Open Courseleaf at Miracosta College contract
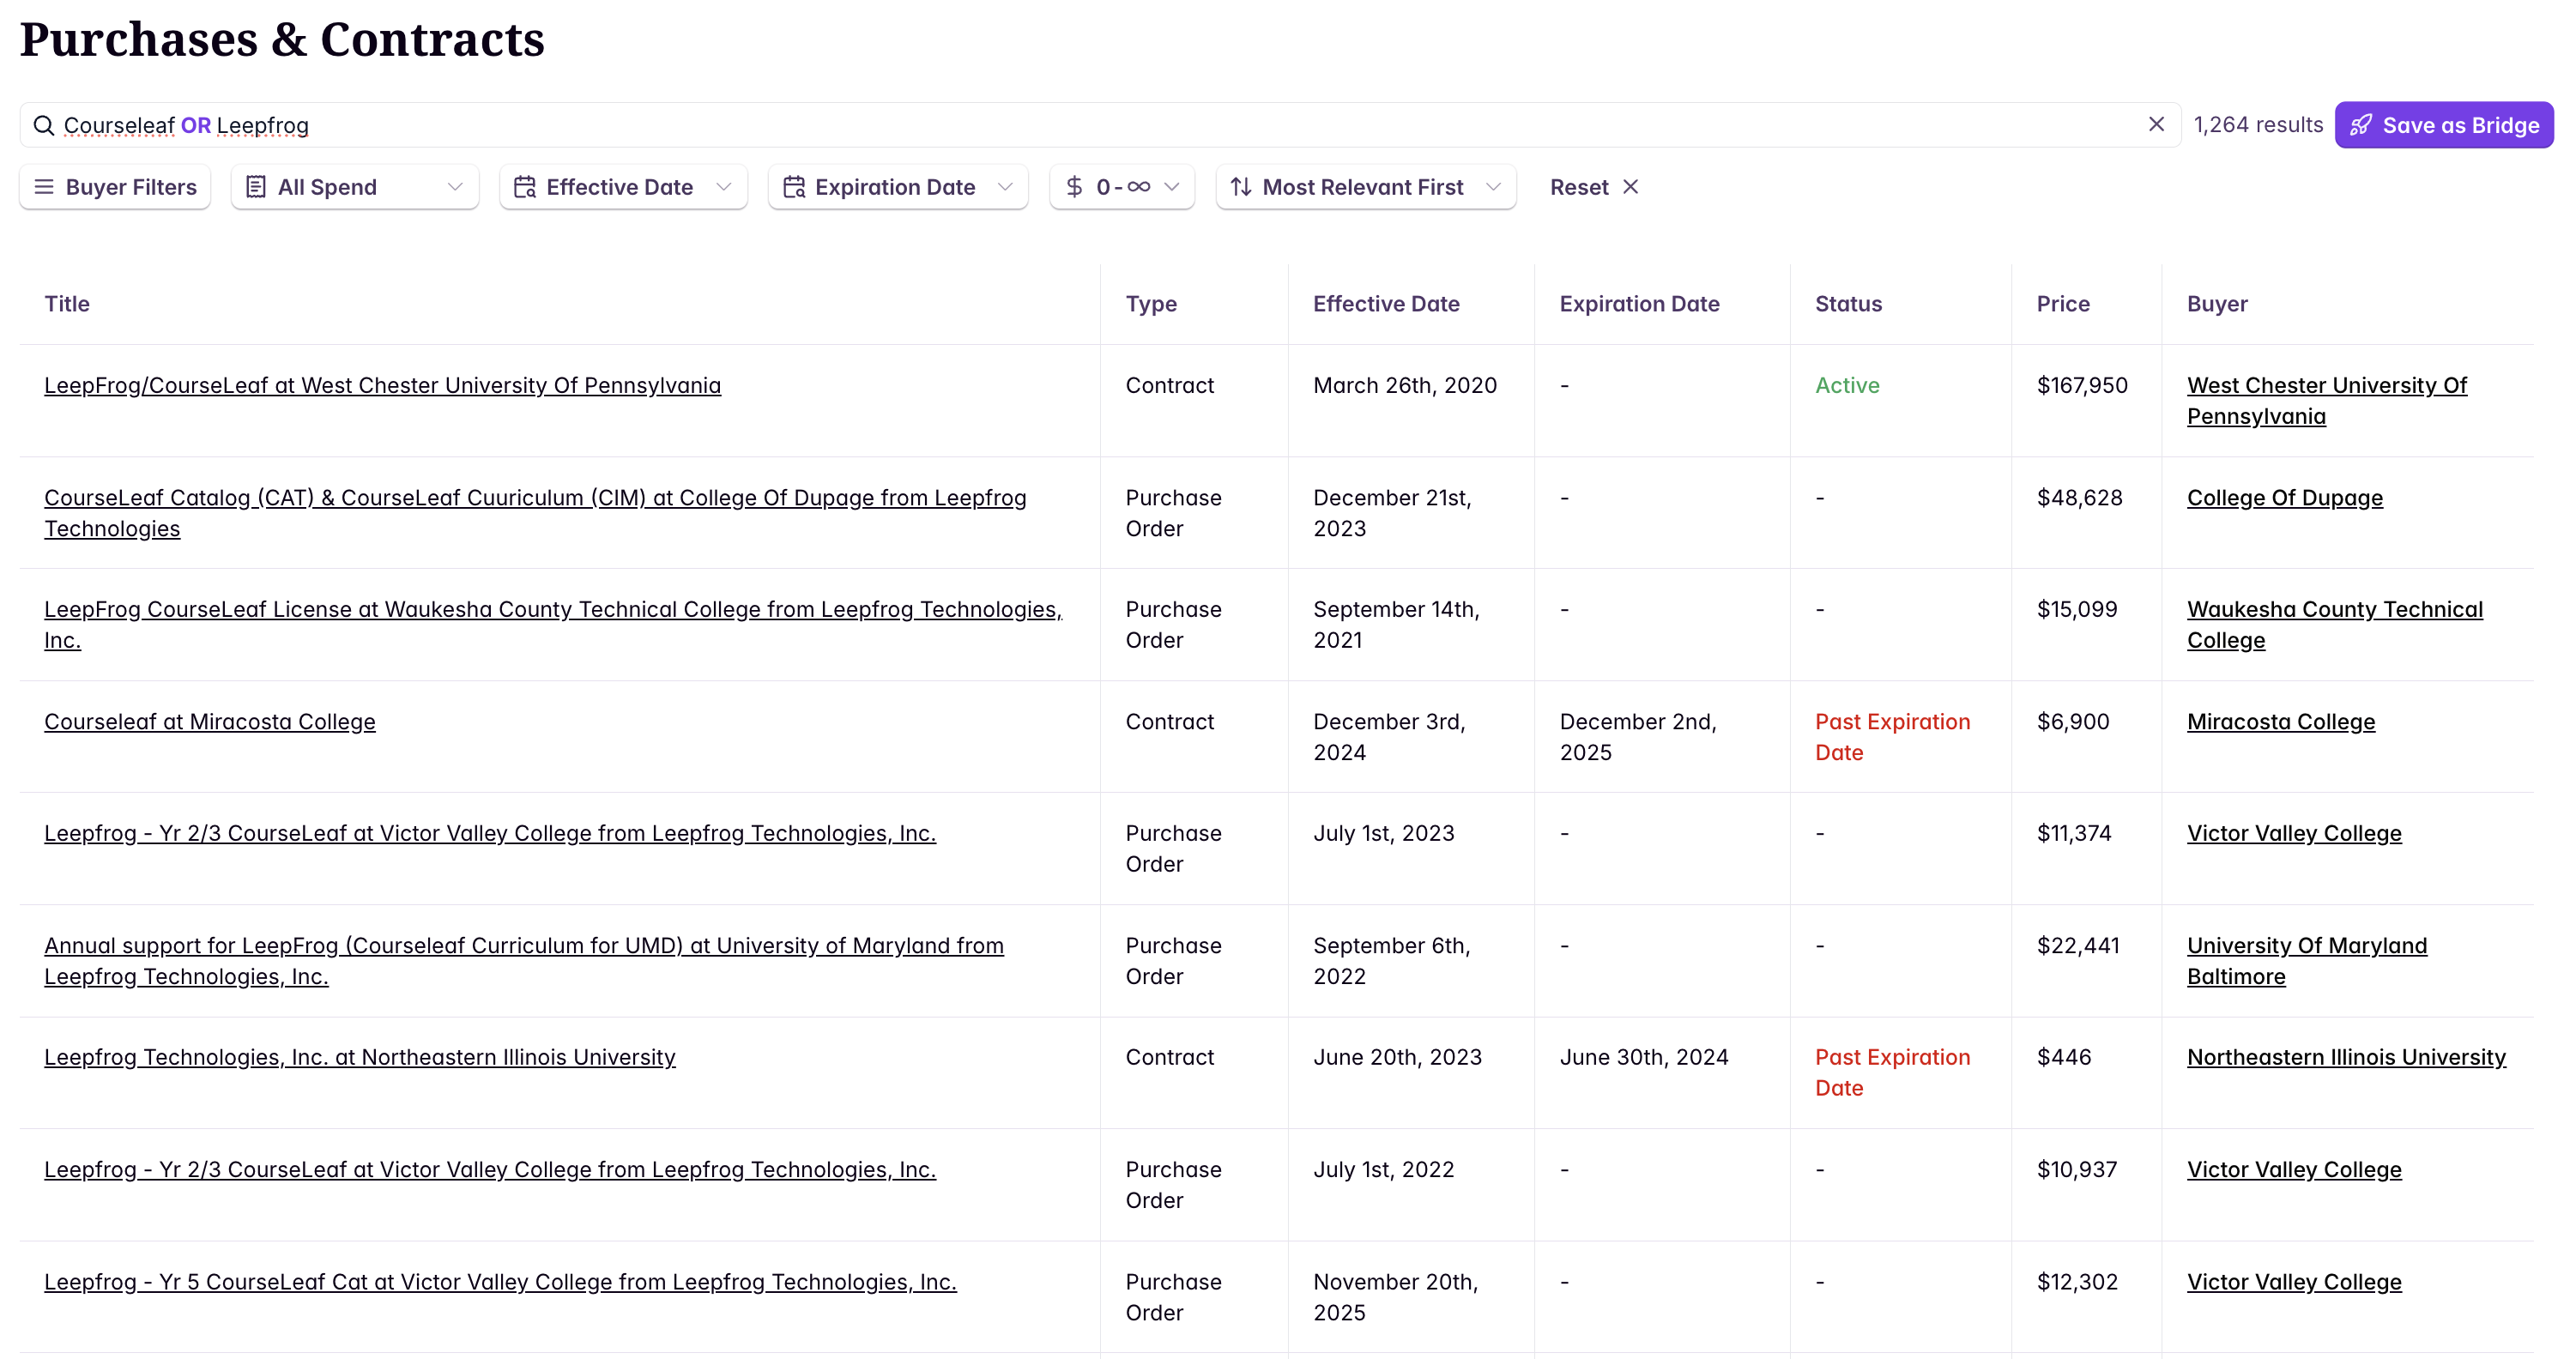Image resolution: width=2576 pixels, height=1359 pixels. point(210,721)
